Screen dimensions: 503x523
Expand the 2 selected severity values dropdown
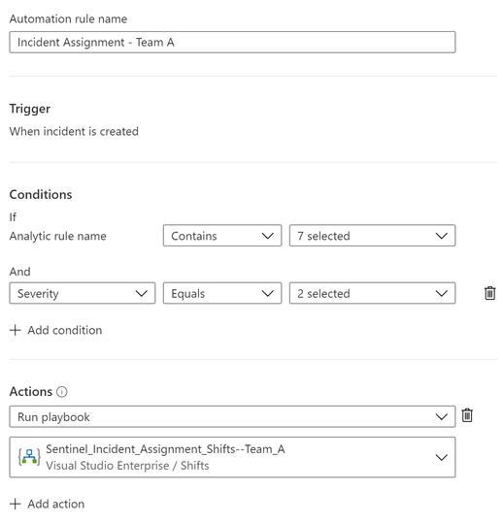(x=372, y=293)
